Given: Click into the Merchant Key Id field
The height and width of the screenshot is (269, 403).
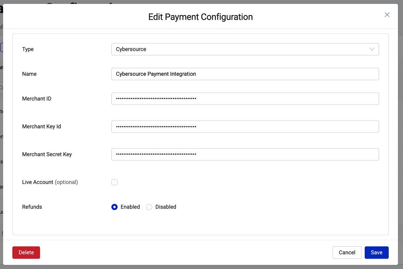Looking at the screenshot, I should [245, 126].
